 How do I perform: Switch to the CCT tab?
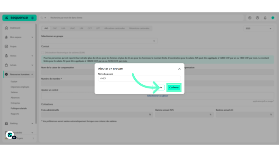coord(90,28)
